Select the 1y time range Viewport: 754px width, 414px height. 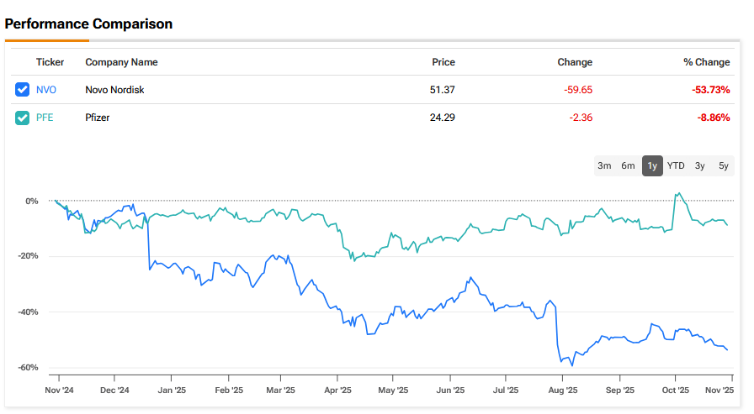coord(652,165)
